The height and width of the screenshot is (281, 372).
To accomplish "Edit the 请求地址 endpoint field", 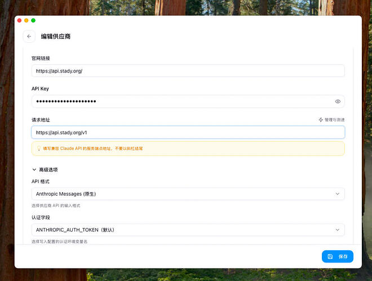I will [188, 133].
